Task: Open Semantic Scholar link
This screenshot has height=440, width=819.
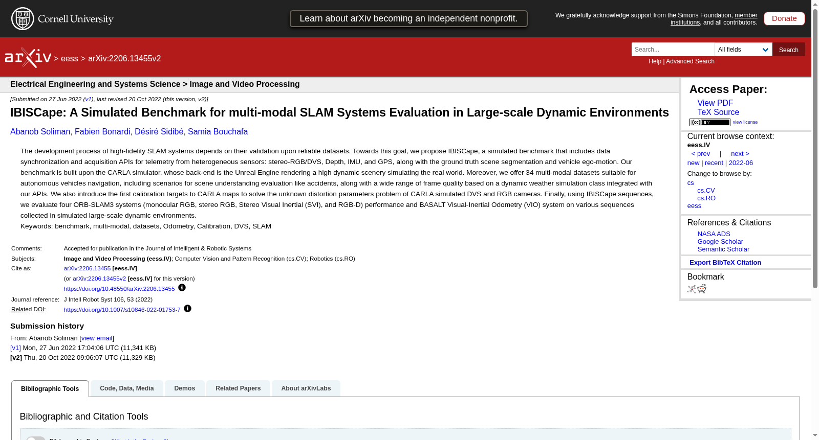Action: [x=723, y=249]
